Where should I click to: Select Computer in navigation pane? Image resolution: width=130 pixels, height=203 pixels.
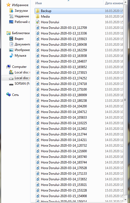point(19,67)
